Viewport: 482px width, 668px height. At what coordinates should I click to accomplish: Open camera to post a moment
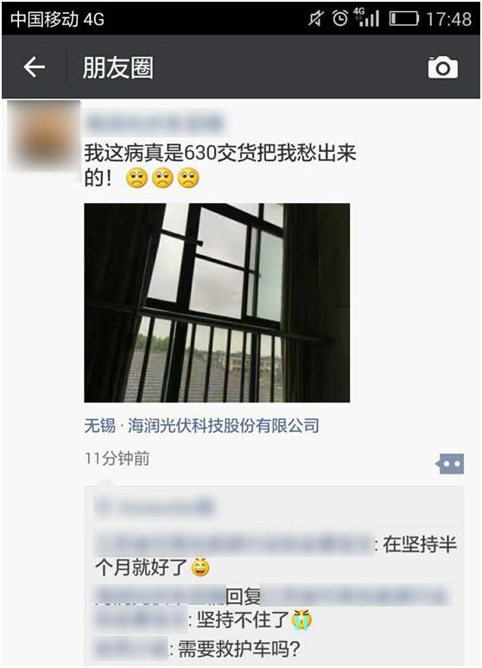tap(443, 67)
